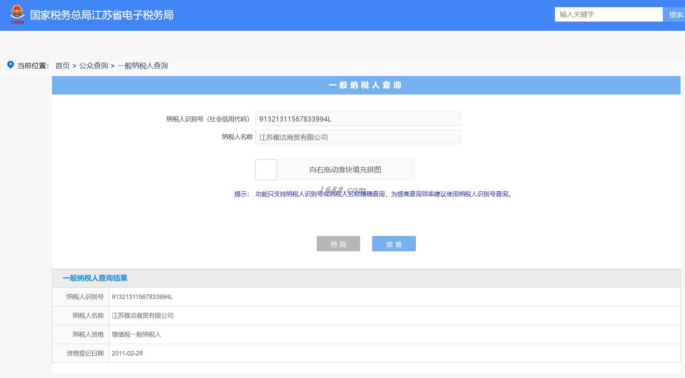Click the site title 国家税务总局江苏省电子税务局
Screen dimensions: 685x378
tap(102, 15)
